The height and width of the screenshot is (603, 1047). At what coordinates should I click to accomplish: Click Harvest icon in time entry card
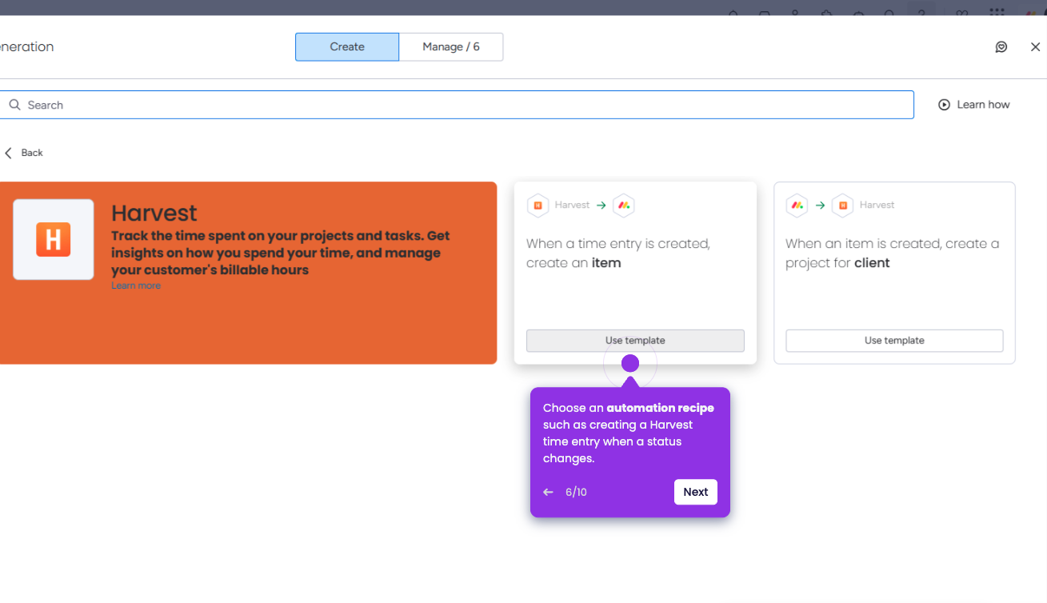[x=538, y=206]
